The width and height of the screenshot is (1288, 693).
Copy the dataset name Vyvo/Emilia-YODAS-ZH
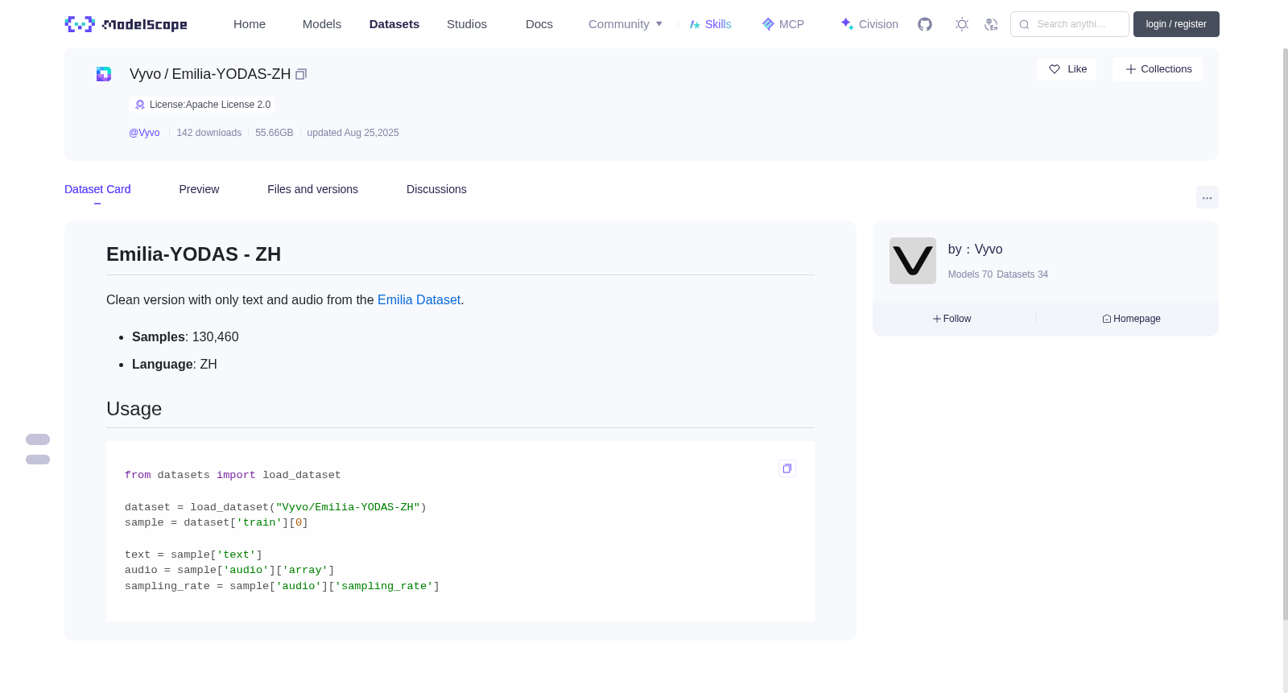coord(301,74)
